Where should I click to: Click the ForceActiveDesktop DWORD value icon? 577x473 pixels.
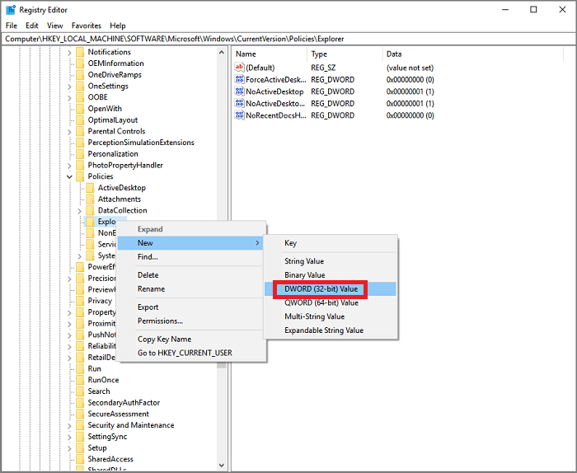[240, 80]
